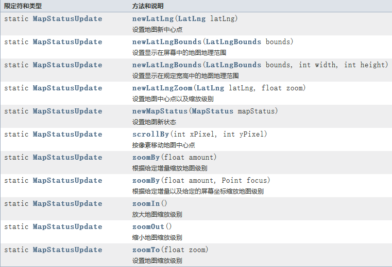
Task: Click MapStatusUpdate type in the newLatLng row
Action: (x=67, y=18)
